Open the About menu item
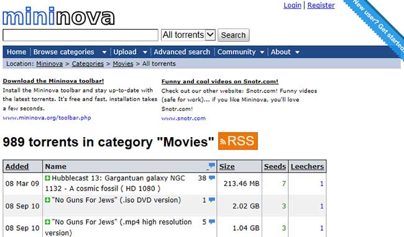Viewport: 404px width, 237px height. [280, 52]
